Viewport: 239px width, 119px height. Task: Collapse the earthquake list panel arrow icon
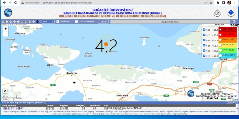pyautogui.click(x=230, y=103)
